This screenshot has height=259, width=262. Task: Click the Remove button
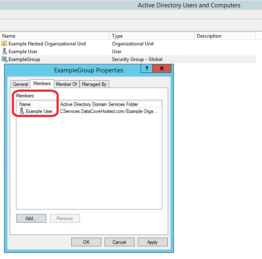65,218
